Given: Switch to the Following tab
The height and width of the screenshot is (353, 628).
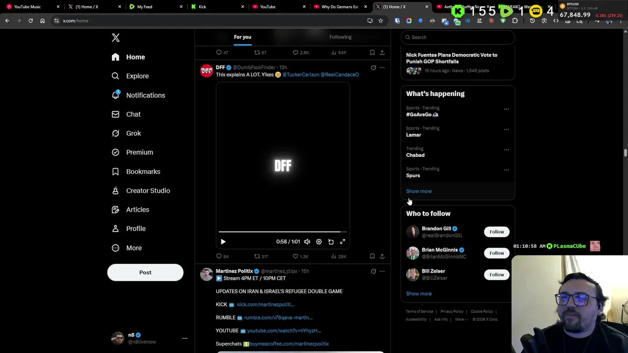Looking at the screenshot, I should click(x=340, y=37).
